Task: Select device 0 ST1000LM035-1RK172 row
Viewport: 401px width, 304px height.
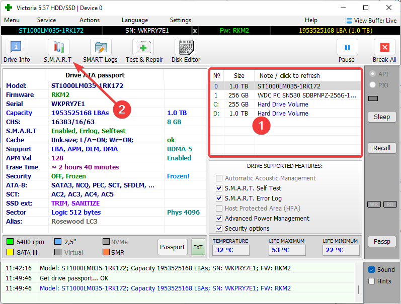Action: (286, 86)
